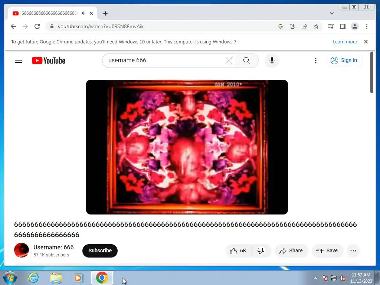Expand tab search chevron
The width and height of the screenshot is (380, 285).
[x=332, y=13]
